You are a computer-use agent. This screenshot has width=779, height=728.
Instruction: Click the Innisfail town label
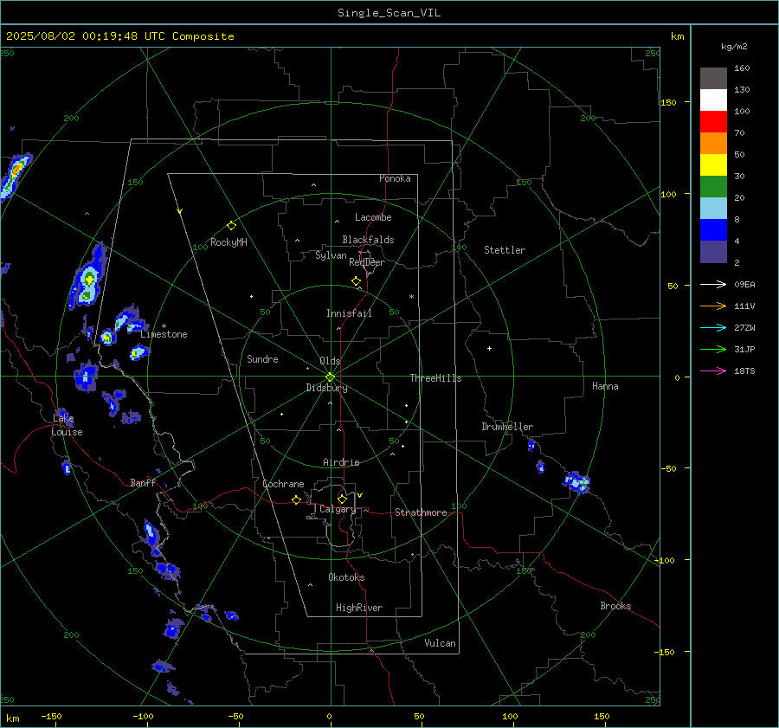[x=349, y=313]
